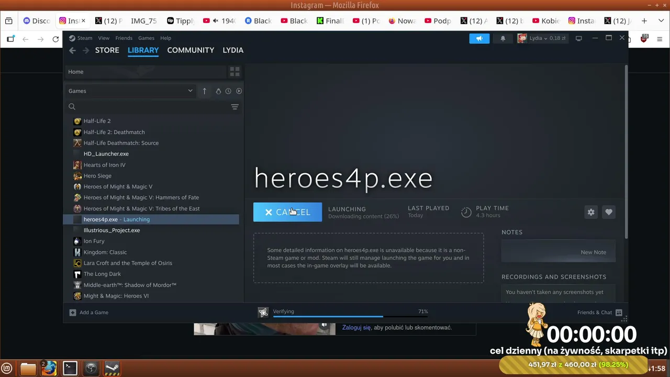670x377 pixels.
Task: Open the COMMUNITY tab
Action: tap(191, 50)
